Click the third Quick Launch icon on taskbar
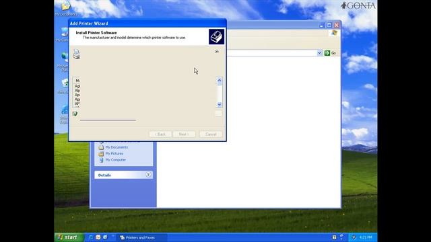The width and height of the screenshot is (431, 242). (105, 237)
